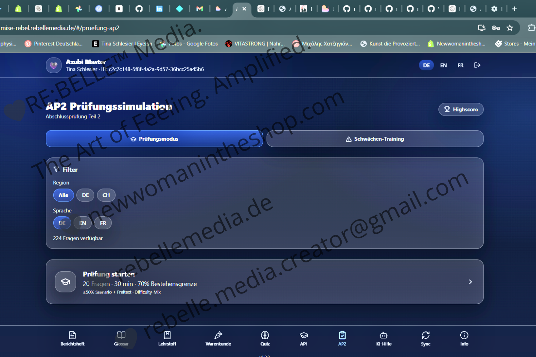Open the Warenkunde section
The image size is (536, 357).
[218, 338]
